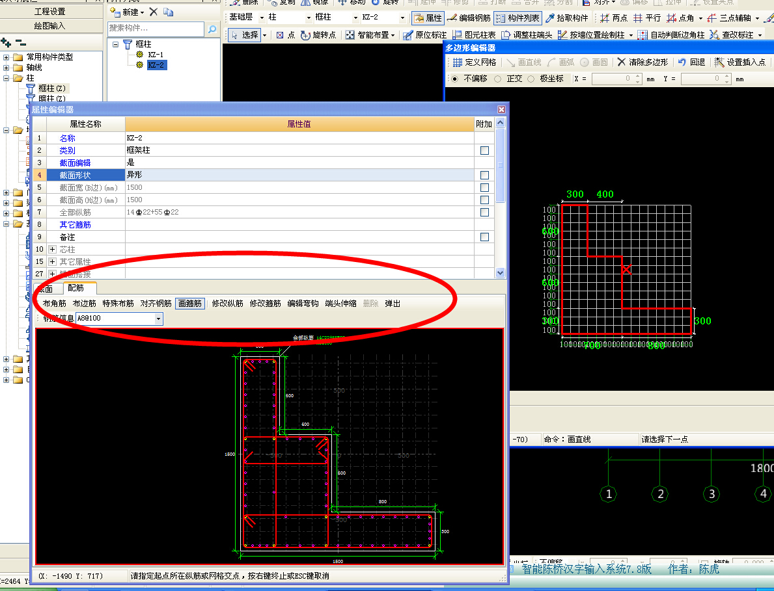
Task: Click 查改标注 check annotation tool
Action: click(x=732, y=35)
